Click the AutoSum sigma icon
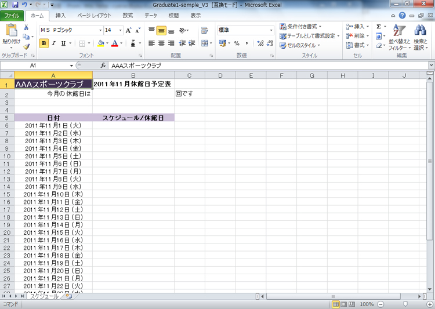435x309 pixels. coord(379,27)
